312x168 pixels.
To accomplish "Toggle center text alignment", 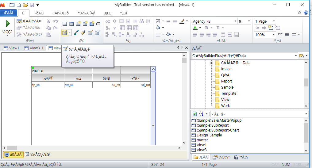I will coord(202,35).
